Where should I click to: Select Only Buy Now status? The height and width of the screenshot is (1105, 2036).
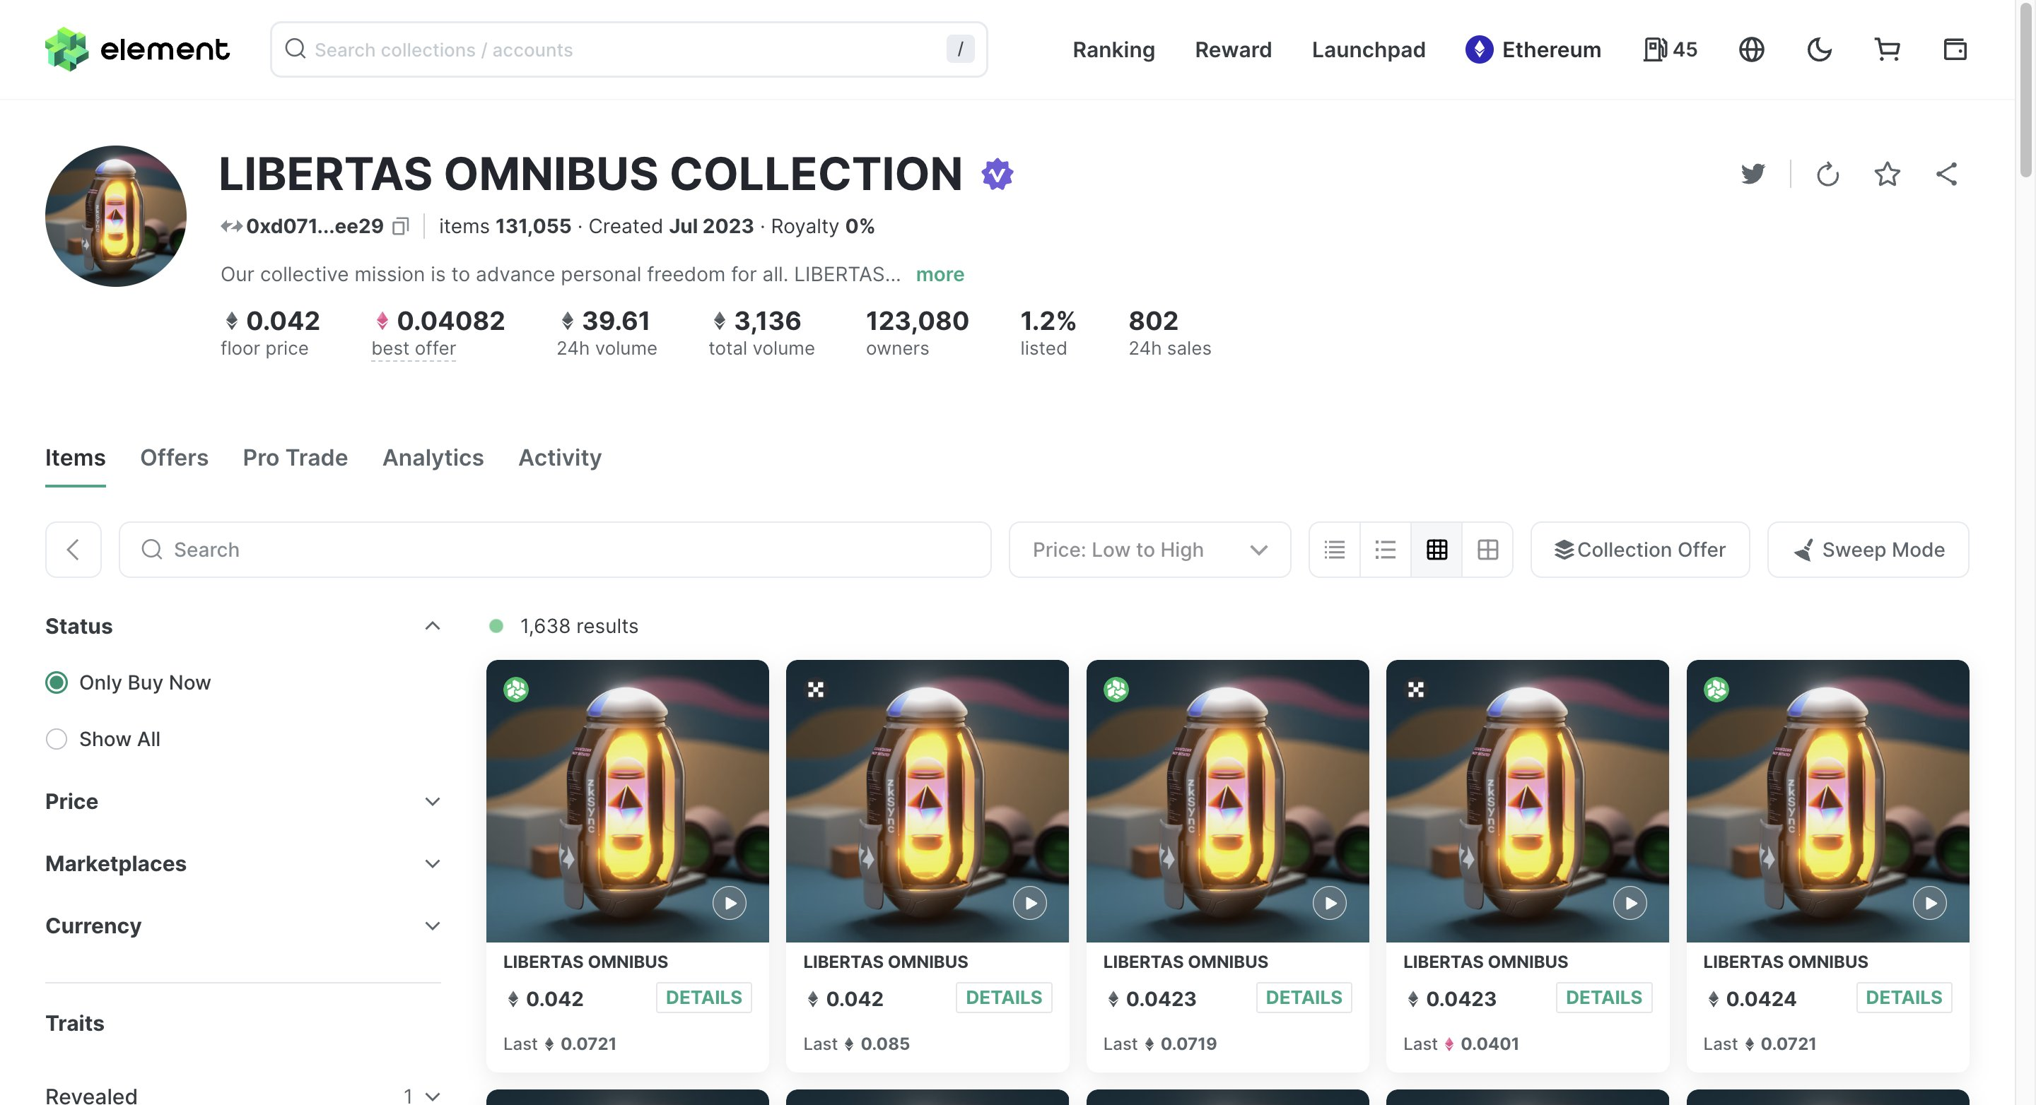(56, 682)
